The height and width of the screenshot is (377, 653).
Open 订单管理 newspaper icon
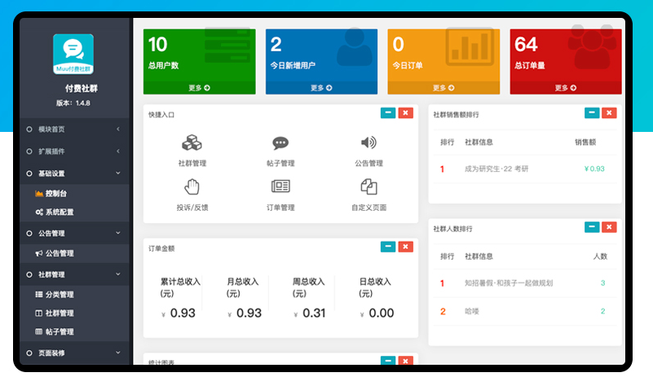(x=280, y=186)
